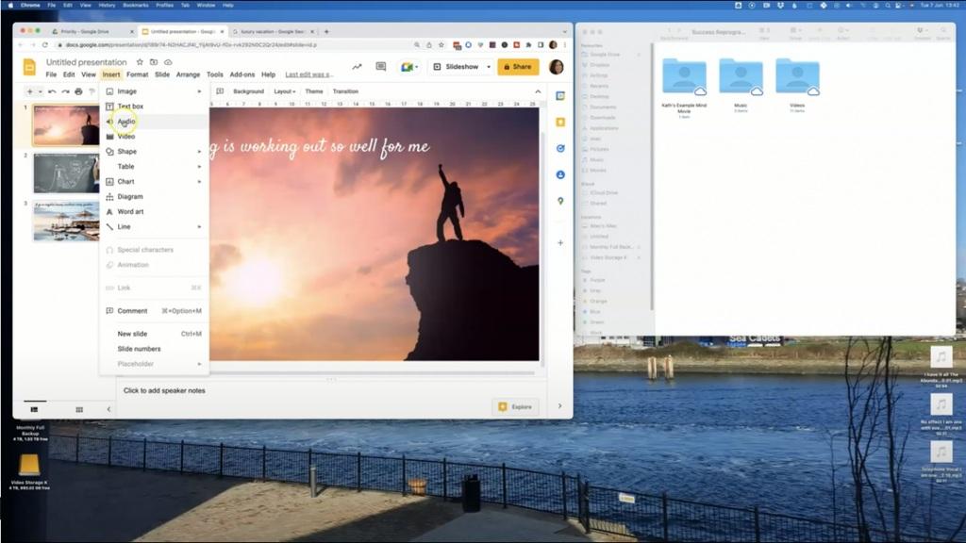This screenshot has width=966, height=543.
Task: Expand the Slideshow options arrow
Action: coord(489,67)
